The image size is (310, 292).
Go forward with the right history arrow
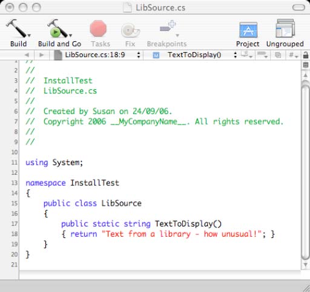pyautogui.click(x=41, y=55)
